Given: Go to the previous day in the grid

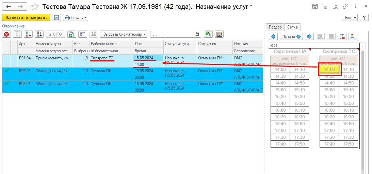Looking at the screenshot, I should (273, 36).
